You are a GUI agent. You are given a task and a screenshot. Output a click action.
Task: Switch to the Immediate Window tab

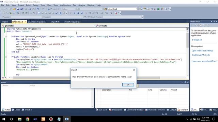[155, 110]
